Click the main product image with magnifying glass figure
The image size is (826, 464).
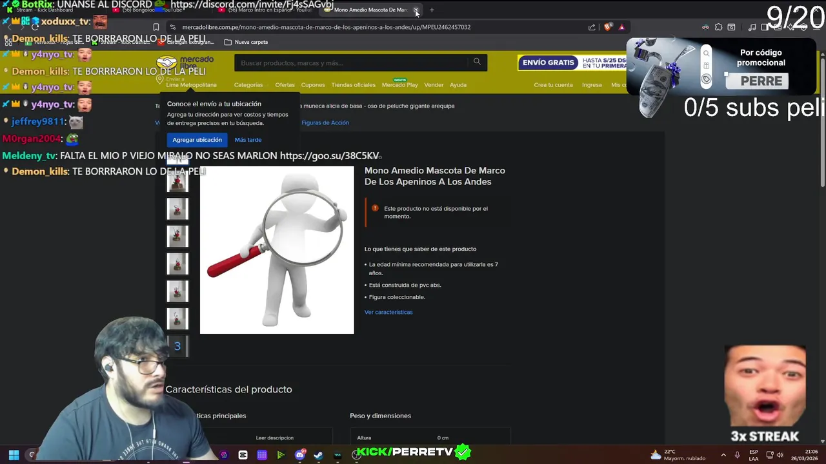click(277, 250)
